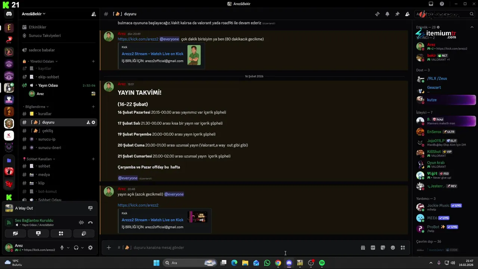Toggle camera in voice panel
Screen dimensions: 478x269
15,234
